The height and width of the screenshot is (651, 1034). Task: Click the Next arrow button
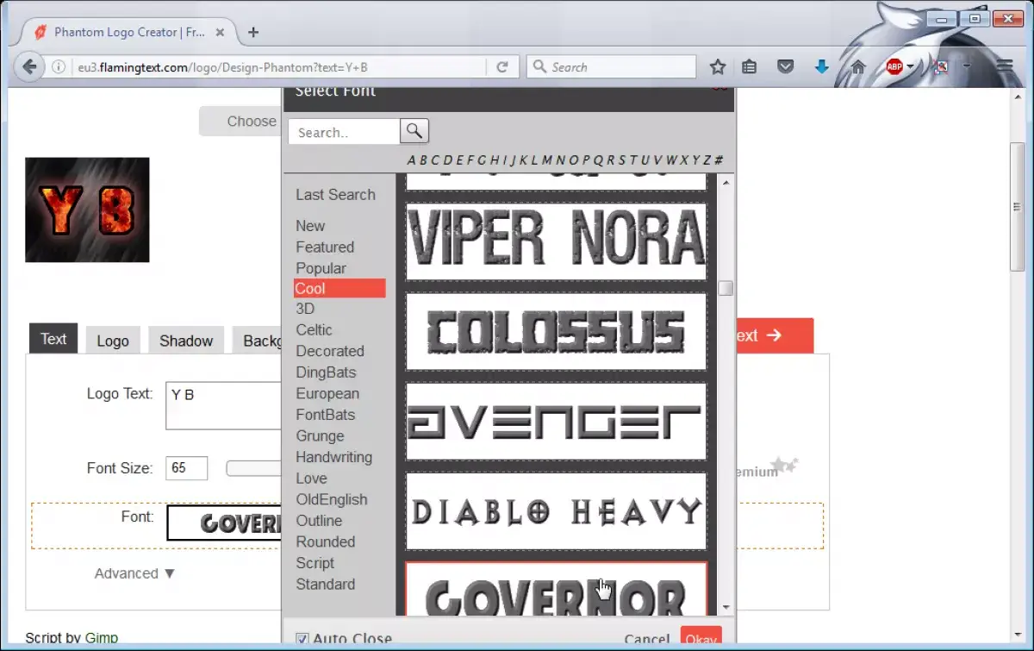773,335
